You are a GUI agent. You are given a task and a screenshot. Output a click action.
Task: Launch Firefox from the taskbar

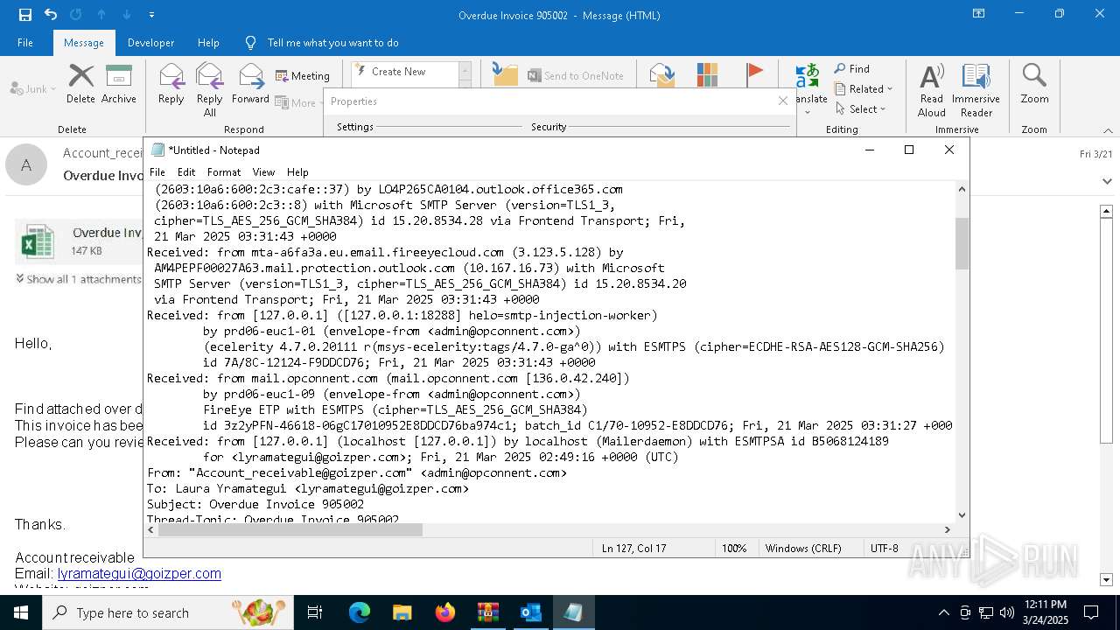click(445, 612)
